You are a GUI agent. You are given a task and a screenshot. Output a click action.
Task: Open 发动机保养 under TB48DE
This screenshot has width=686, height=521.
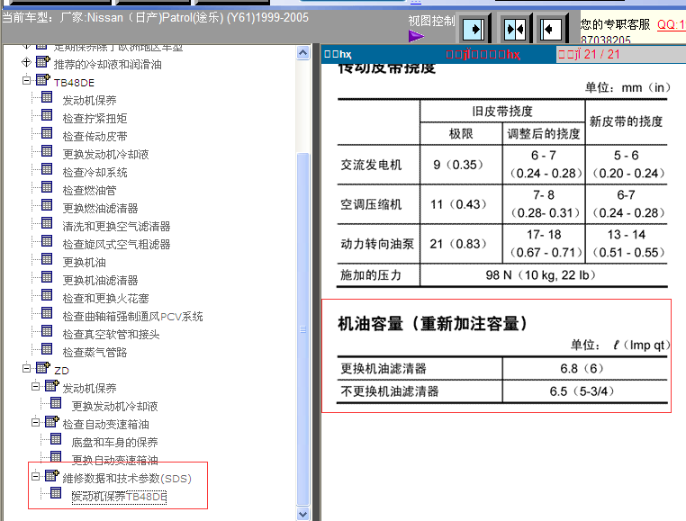pyautogui.click(x=90, y=101)
